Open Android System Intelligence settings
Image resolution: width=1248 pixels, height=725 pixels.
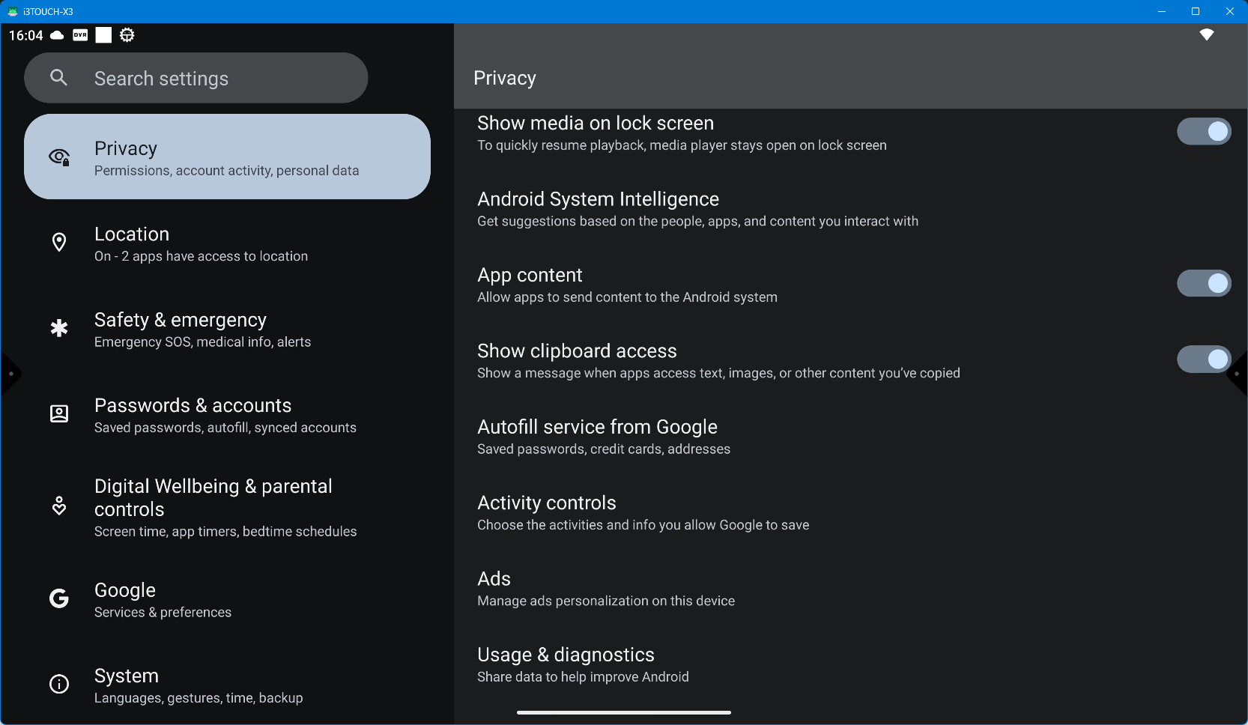(x=697, y=209)
